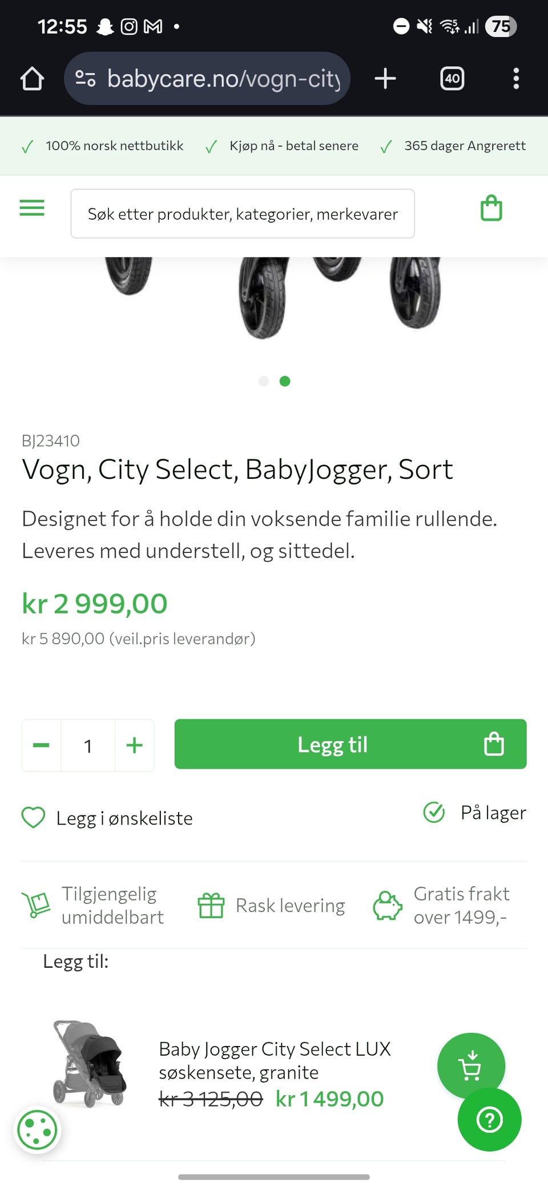Image resolution: width=548 pixels, height=1187 pixels.
Task: Tap the site info icon in address bar
Action: 86,79
